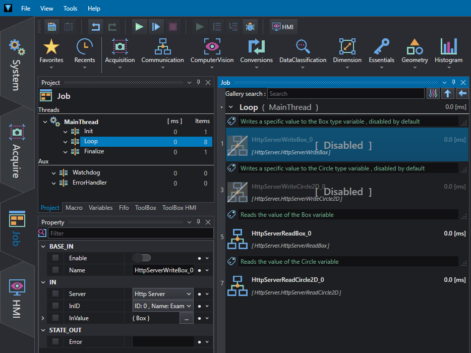
Task: Check the Server property checkbox
Action: click(55, 294)
